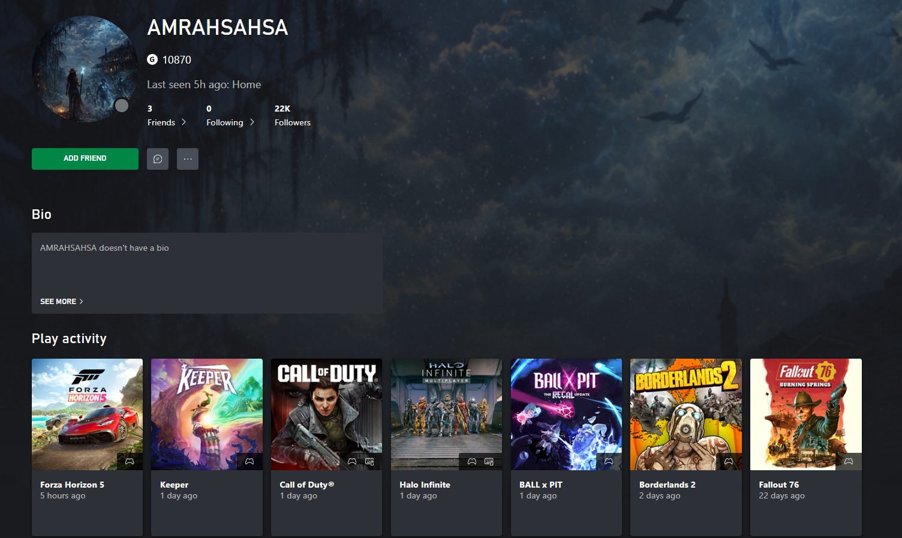Screen dimensions: 902x538
Task: Click the controller icon on Keeper tile
Action: coord(249,461)
